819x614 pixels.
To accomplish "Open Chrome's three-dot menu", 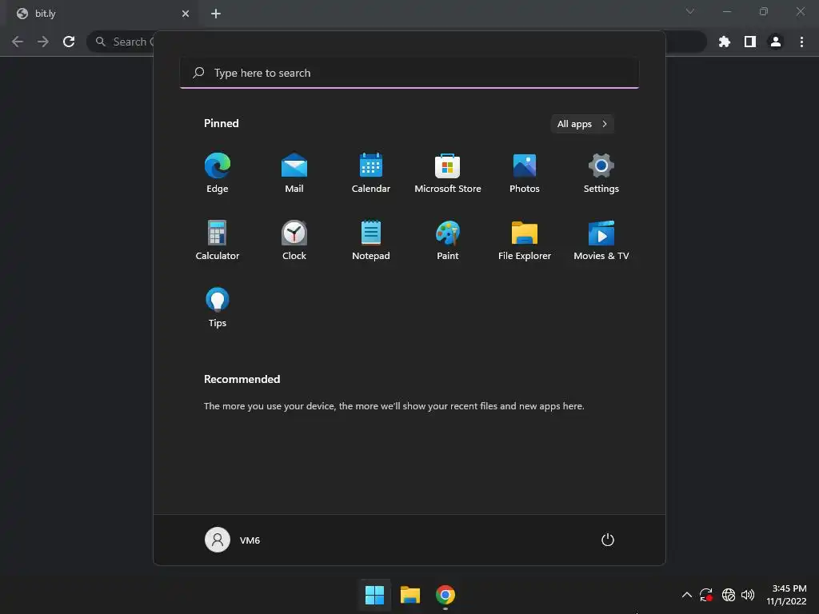I will (x=801, y=42).
